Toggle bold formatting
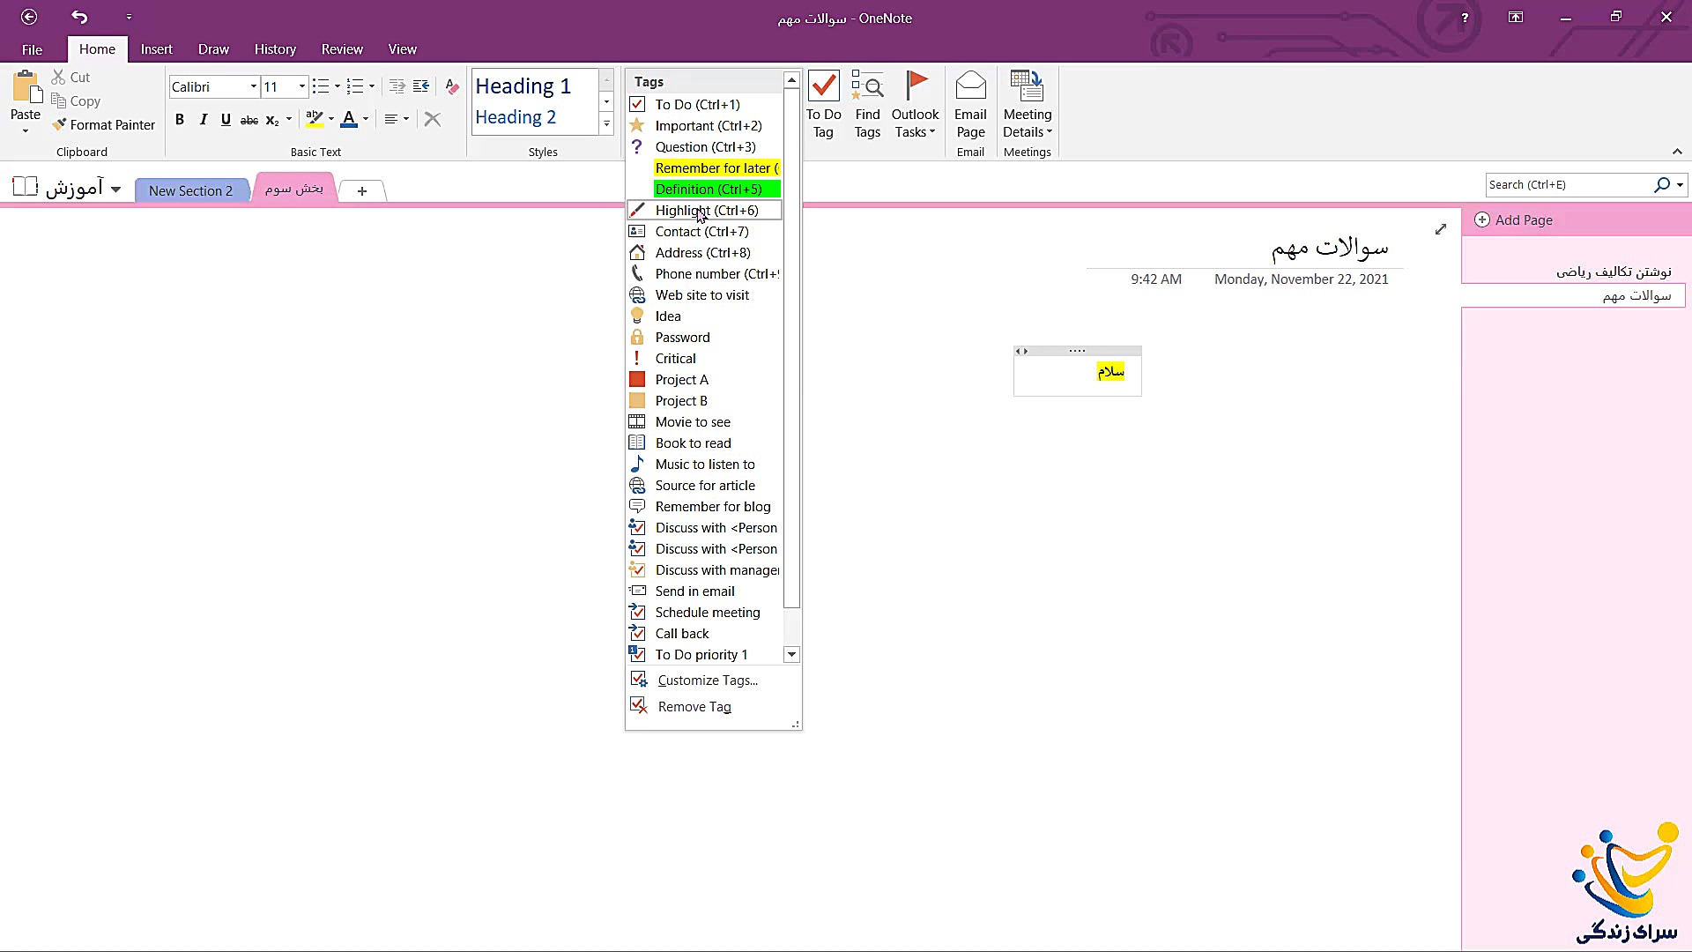The width and height of the screenshot is (1692, 952). [180, 119]
